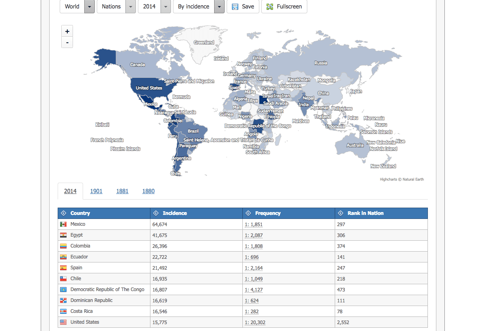Click the Fullscreen map icon
490x331 pixels.
point(269,6)
